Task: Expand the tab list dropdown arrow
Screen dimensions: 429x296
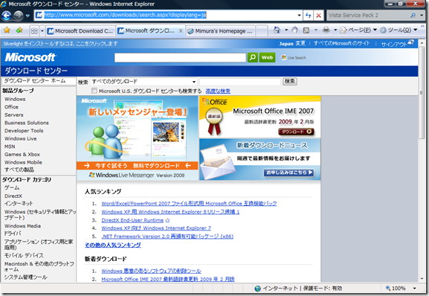Action: [x=42, y=31]
